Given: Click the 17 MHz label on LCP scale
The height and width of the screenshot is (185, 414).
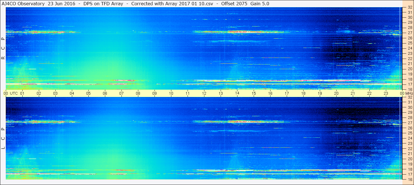Looking at the screenshot, I should click(x=410, y=174).
